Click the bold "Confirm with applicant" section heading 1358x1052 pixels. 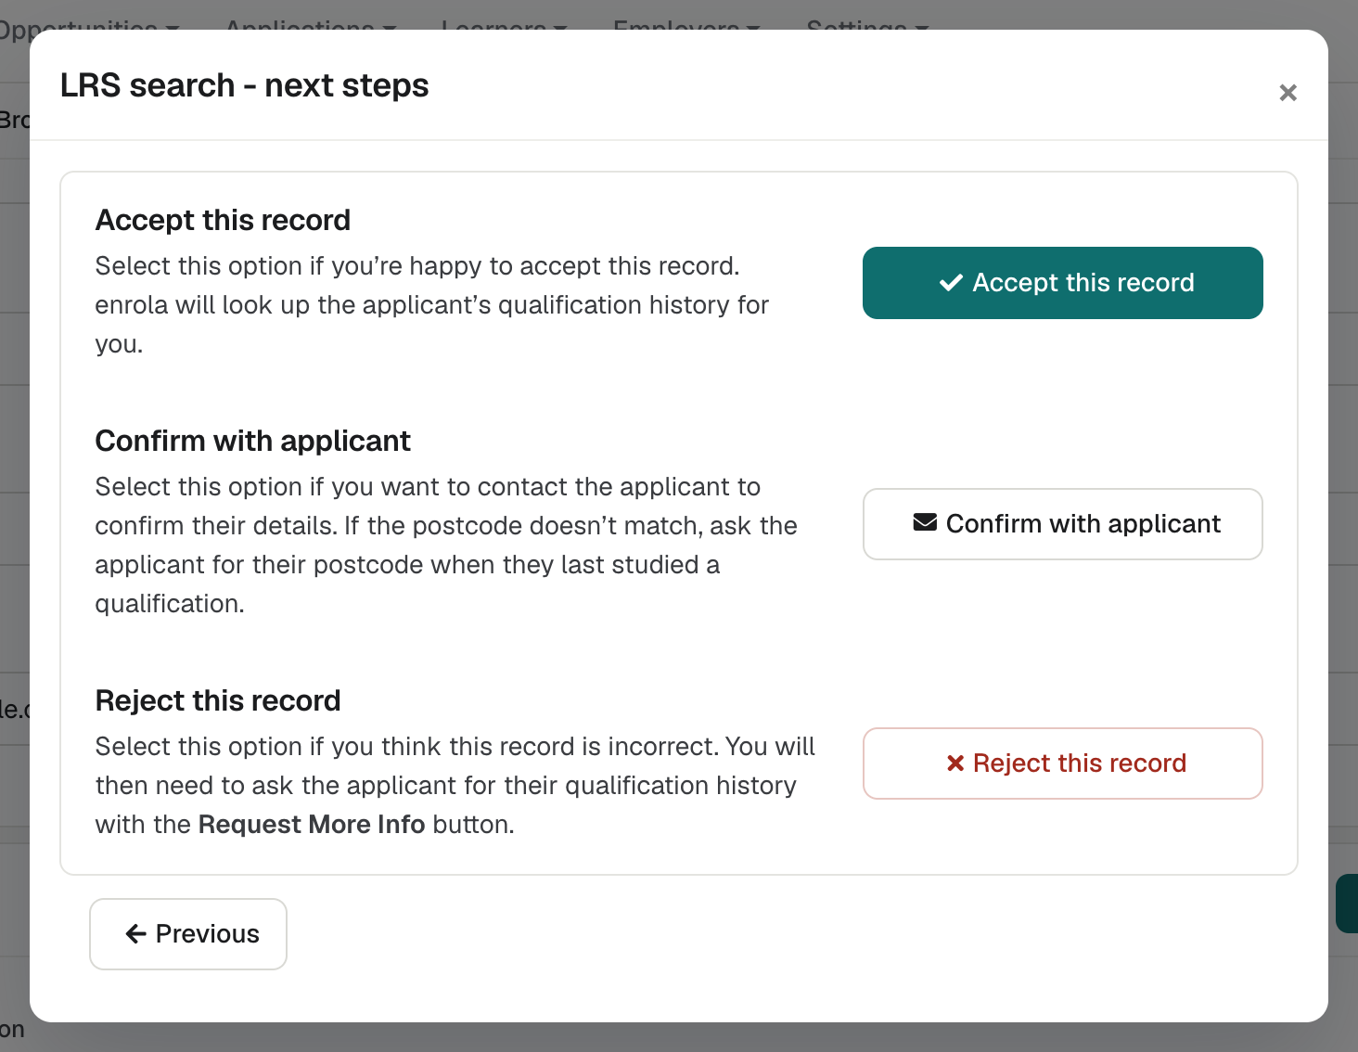click(253, 441)
